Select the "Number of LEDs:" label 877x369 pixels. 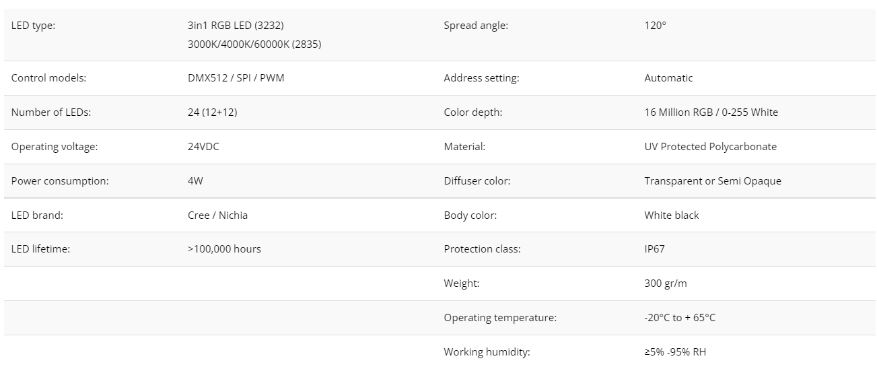coord(51,112)
